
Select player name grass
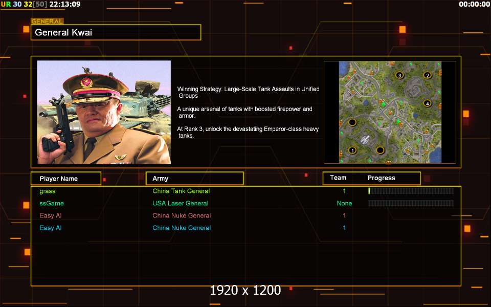coord(47,191)
